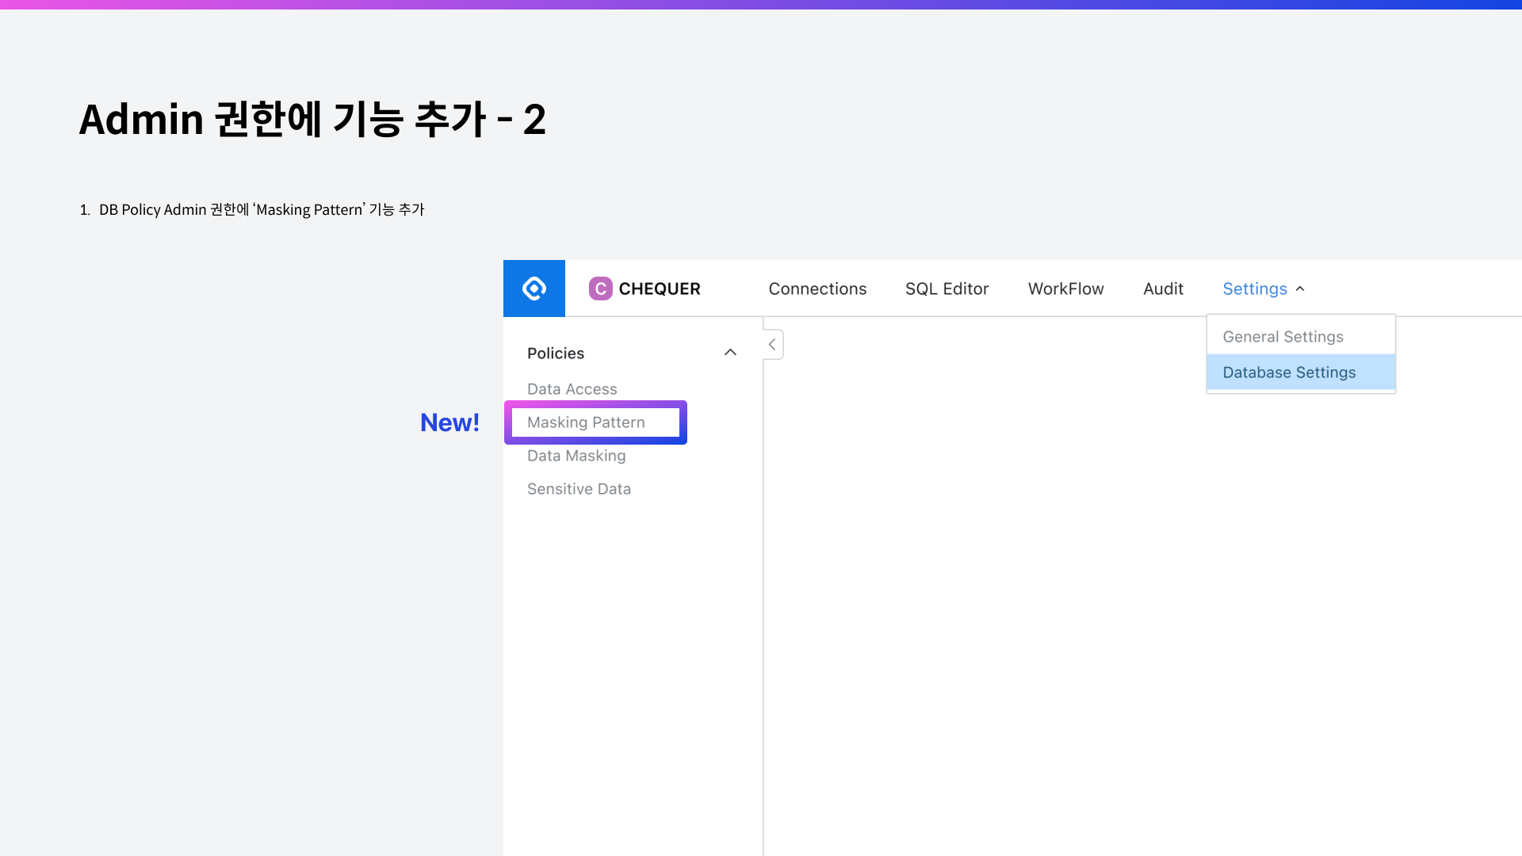Select General Settings from the dropdown
Image resolution: width=1522 pixels, height=856 pixels.
[x=1283, y=337]
